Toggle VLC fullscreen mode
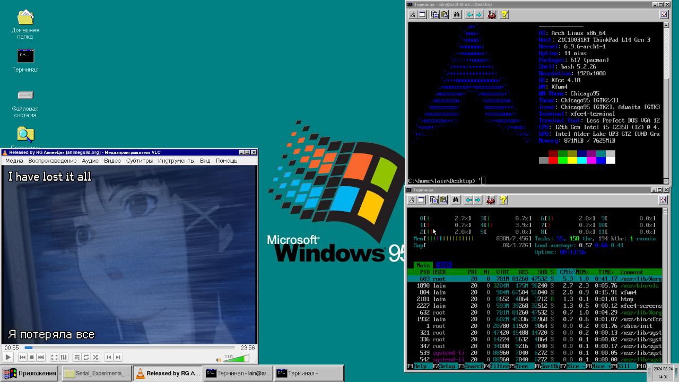 (x=54, y=358)
